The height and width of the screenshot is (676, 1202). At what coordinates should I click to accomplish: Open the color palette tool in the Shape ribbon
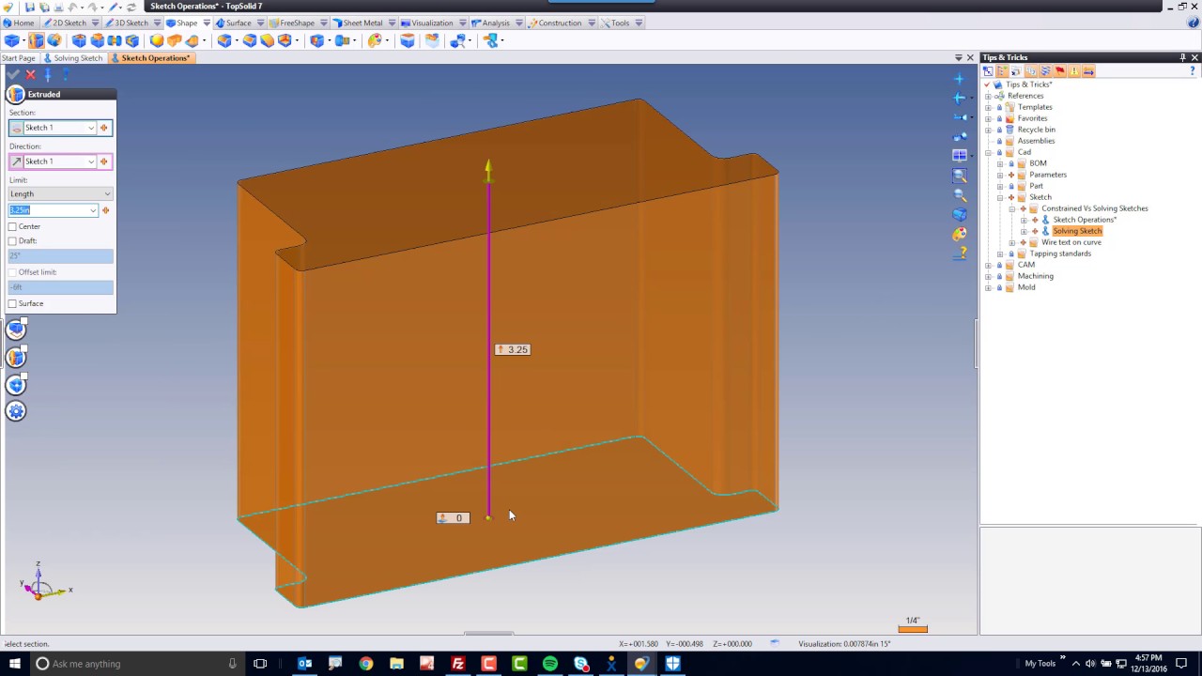click(375, 40)
